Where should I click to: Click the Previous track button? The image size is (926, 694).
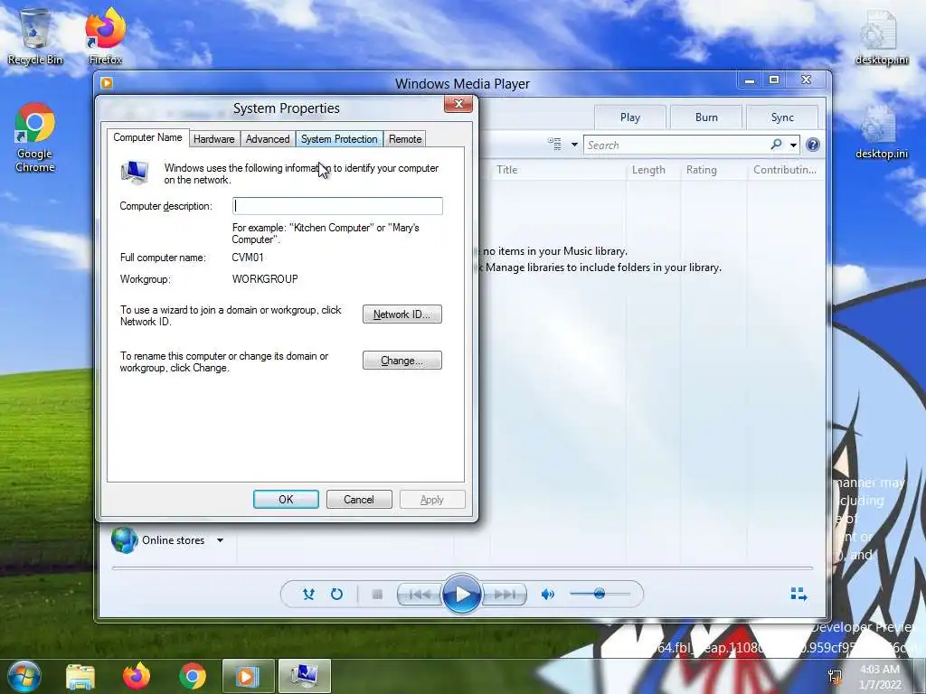pos(420,595)
